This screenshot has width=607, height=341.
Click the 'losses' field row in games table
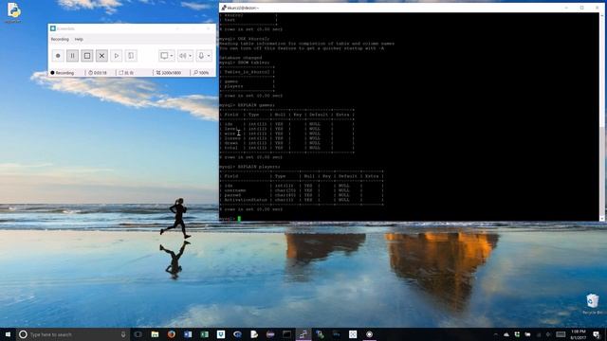[286, 138]
